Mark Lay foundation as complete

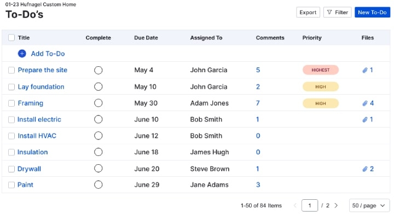point(99,86)
